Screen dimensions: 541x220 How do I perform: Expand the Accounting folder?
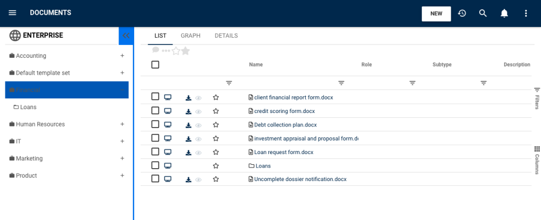click(x=122, y=56)
